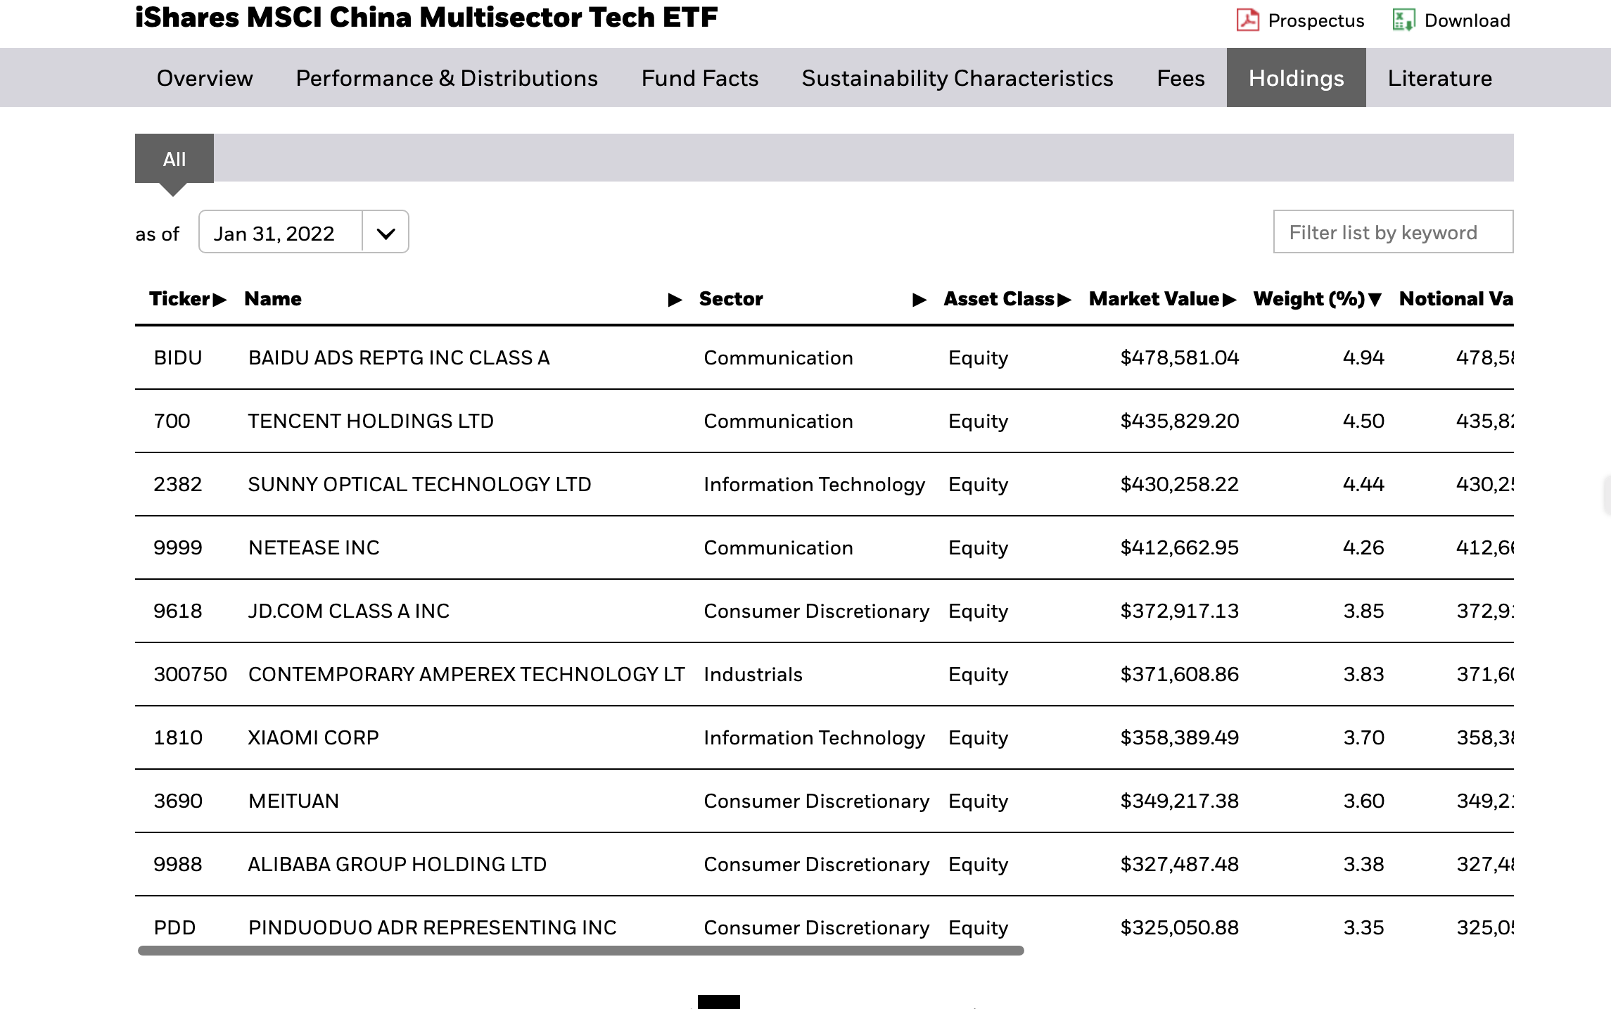
Task: Select the Fees tab
Action: pyautogui.click(x=1180, y=78)
